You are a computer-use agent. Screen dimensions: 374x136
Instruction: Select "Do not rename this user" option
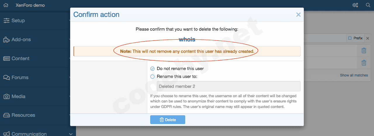pyautogui.click(x=152, y=69)
